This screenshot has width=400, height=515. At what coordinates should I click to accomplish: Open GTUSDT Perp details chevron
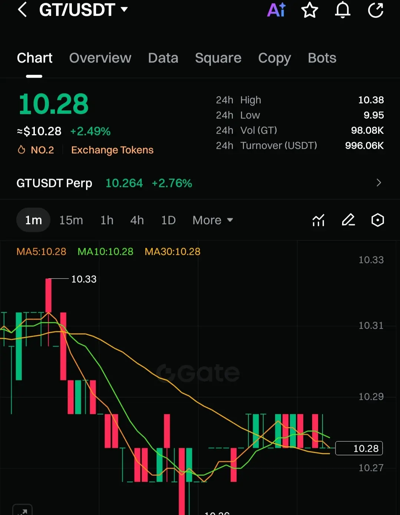pyautogui.click(x=378, y=183)
